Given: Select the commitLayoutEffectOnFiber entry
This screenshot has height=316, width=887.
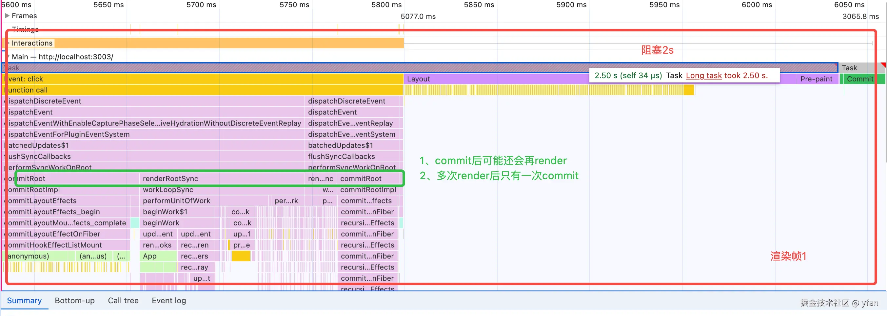Looking at the screenshot, I should pos(66,234).
